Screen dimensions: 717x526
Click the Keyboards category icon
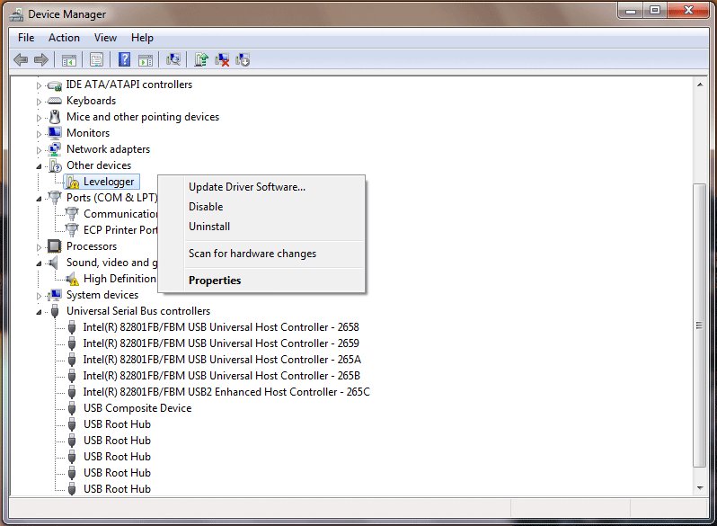[x=55, y=101]
